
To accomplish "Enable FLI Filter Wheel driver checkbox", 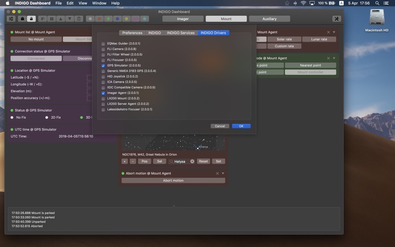I will click(x=103, y=55).
